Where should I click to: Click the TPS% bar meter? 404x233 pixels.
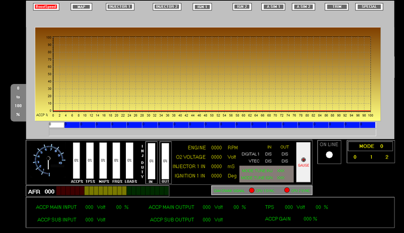(90, 160)
